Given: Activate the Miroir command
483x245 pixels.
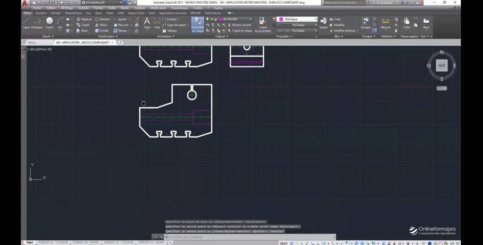Looking at the screenshot, I should click(x=101, y=25).
